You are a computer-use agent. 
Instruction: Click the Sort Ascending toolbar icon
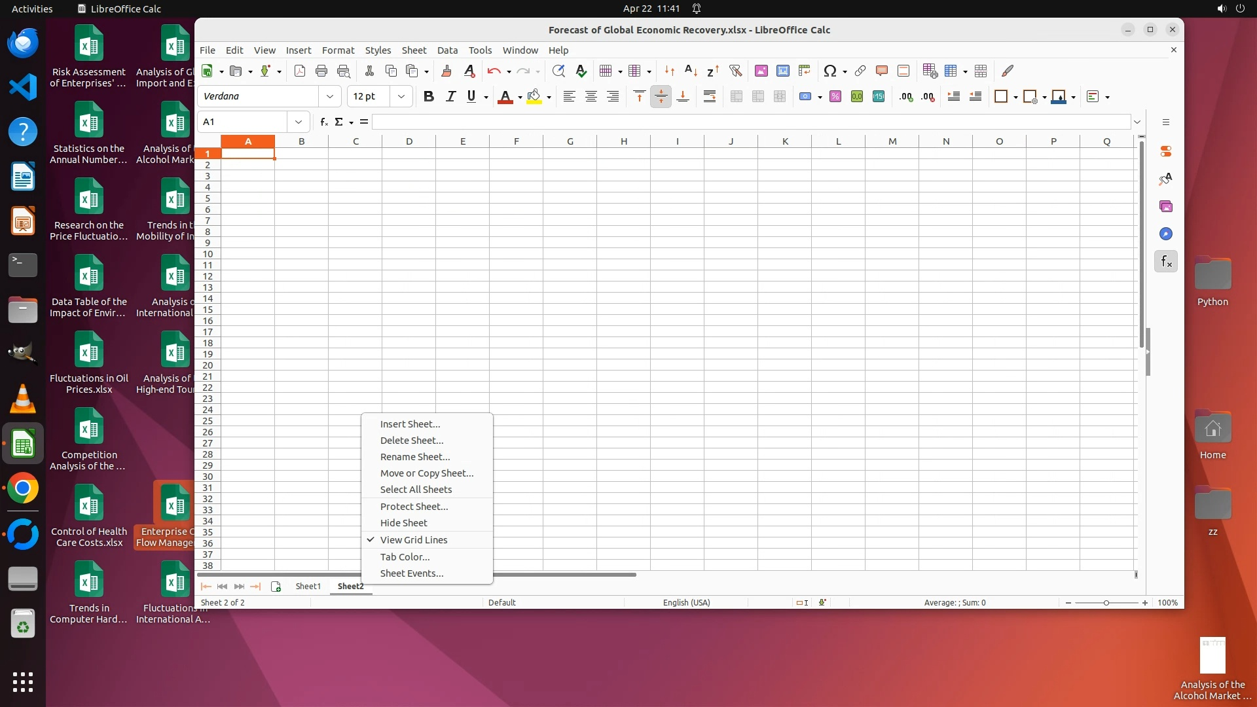(691, 71)
